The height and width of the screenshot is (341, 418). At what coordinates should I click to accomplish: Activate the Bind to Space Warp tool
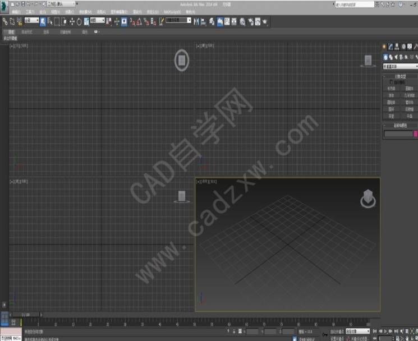19,22
